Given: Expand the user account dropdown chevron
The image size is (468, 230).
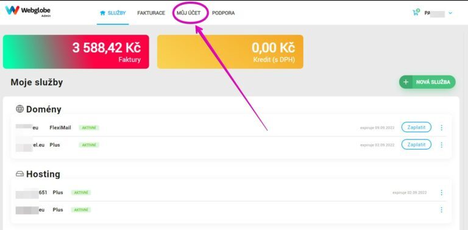Looking at the screenshot, I should (x=450, y=13).
